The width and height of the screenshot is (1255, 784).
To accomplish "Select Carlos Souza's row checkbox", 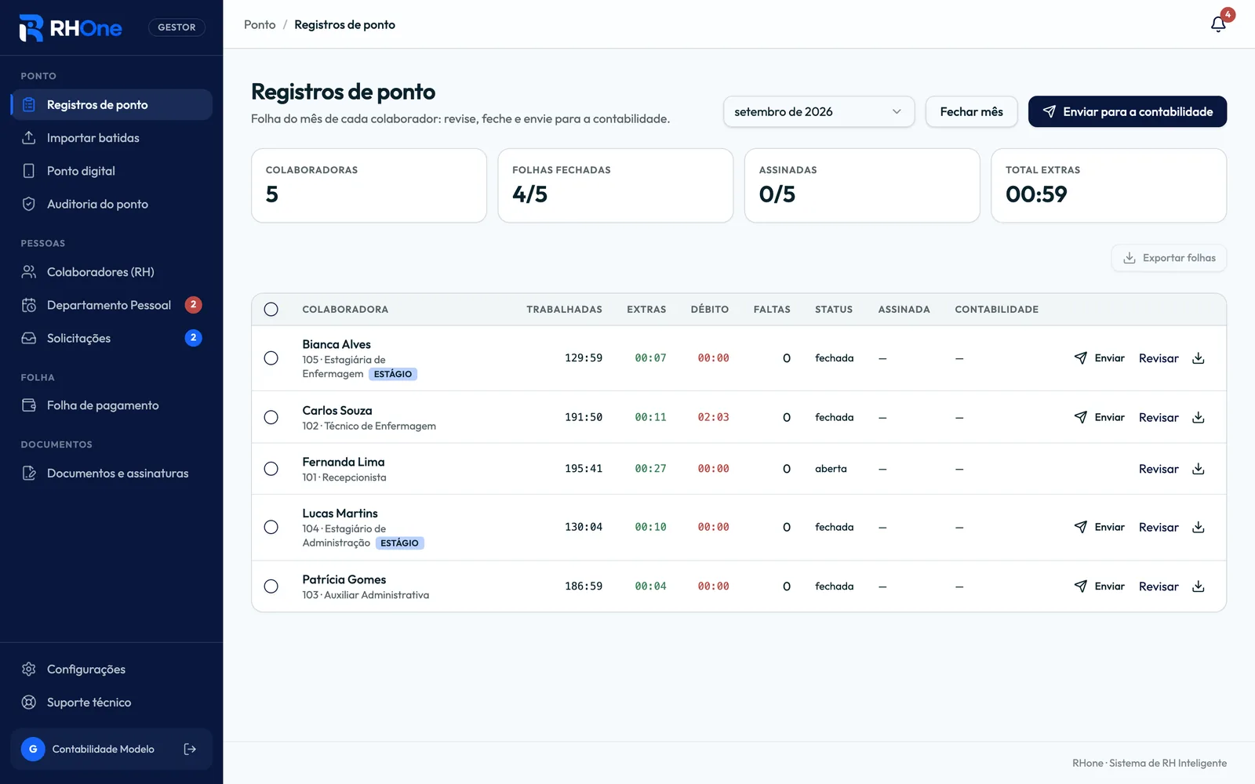I will click(271, 417).
